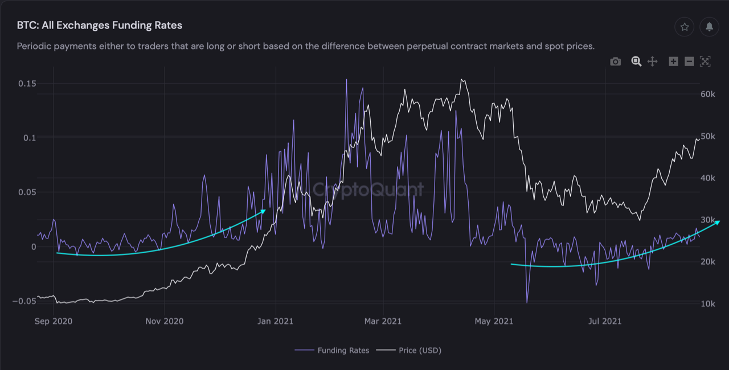Click the Sep 2020 x-axis label
Image resolution: width=729 pixels, height=370 pixels.
(x=54, y=321)
